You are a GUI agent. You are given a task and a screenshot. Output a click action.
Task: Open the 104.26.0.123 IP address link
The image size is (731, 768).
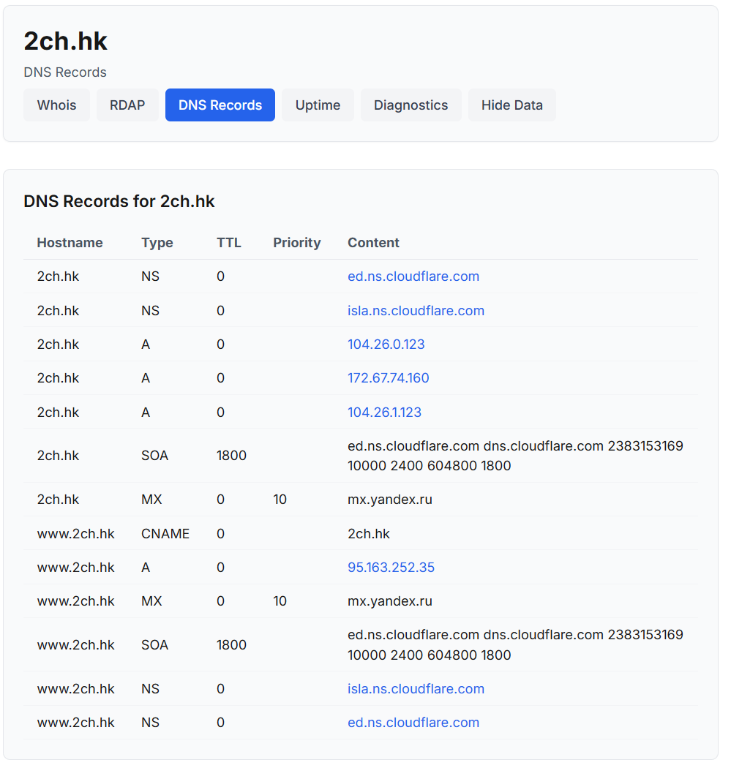pyautogui.click(x=386, y=345)
